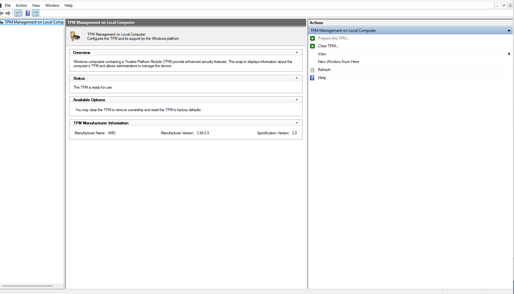
Task: Click the TPM key and chip icon
Action: [x=75, y=36]
